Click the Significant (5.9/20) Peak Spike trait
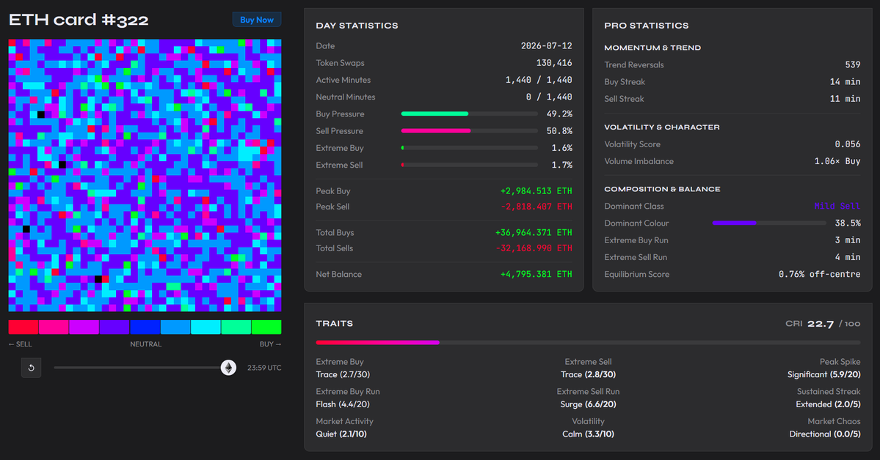 coord(824,374)
